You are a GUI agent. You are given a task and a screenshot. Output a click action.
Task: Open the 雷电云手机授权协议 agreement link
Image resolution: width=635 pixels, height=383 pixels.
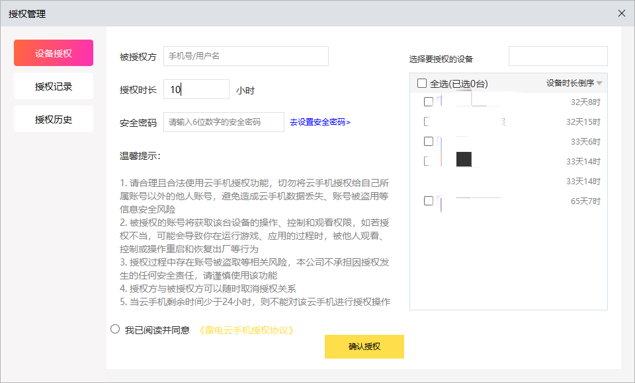(246, 330)
